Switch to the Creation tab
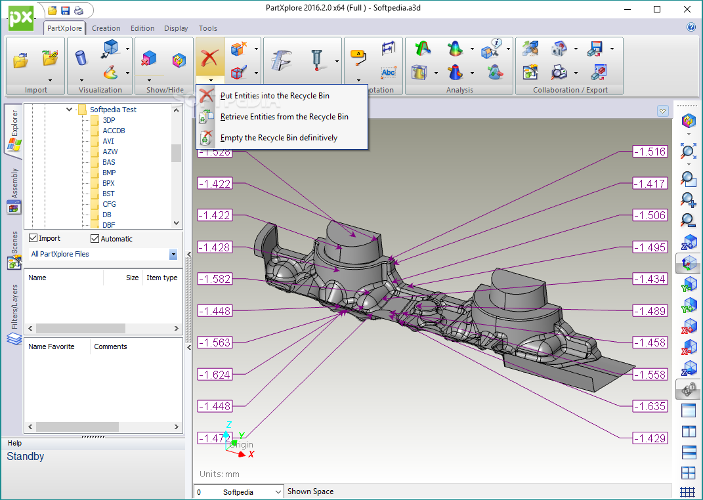703x500 pixels. click(106, 28)
